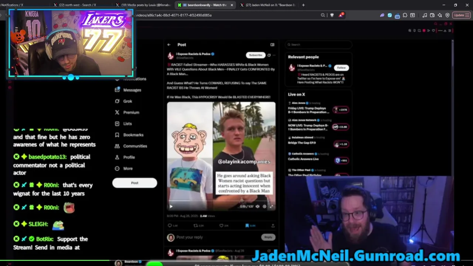Follow I Expose Racists account

(341, 68)
